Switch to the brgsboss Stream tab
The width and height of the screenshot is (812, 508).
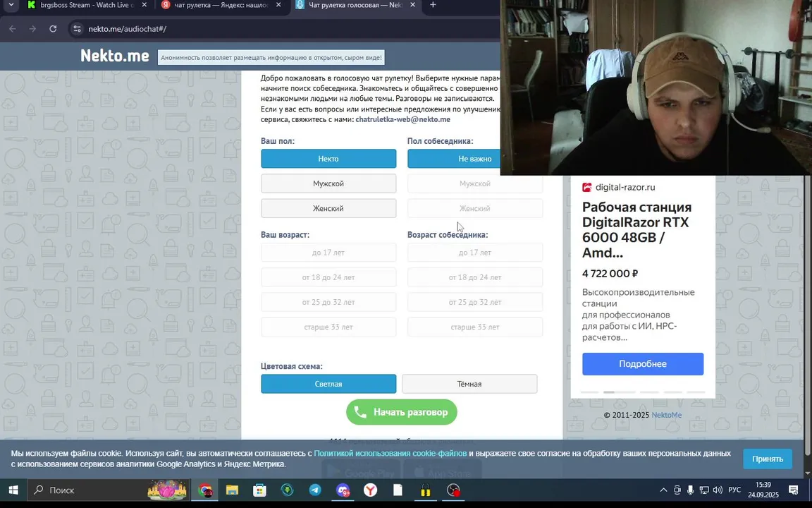point(87,5)
